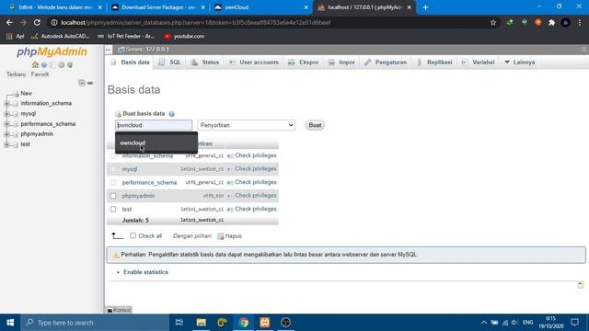Go back in the browser
This screenshot has width=589, height=331.
coord(9,22)
